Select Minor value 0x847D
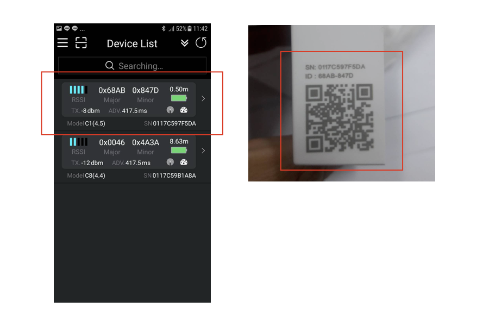 146,91
